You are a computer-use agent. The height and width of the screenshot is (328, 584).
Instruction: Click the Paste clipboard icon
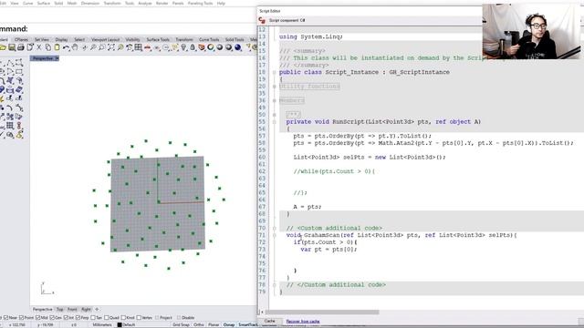[x=57, y=47]
